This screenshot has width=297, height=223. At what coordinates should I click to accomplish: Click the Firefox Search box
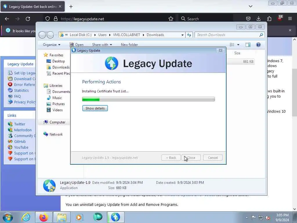tap(207, 19)
